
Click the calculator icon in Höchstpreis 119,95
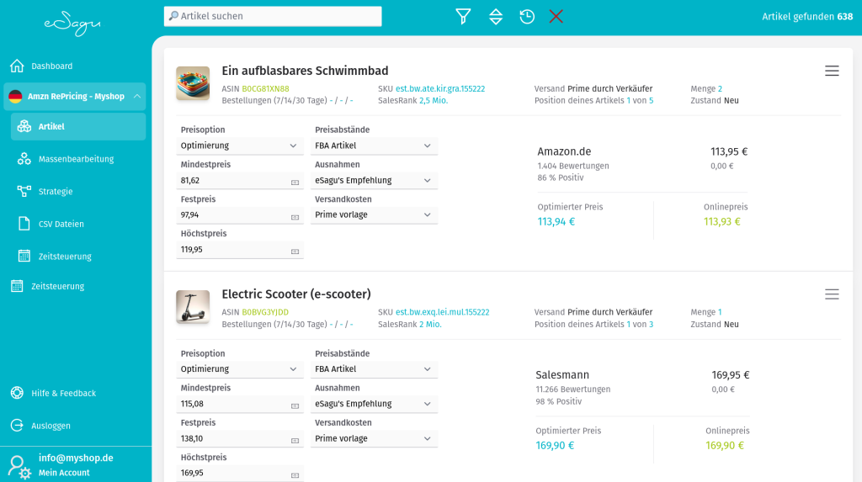tap(295, 252)
